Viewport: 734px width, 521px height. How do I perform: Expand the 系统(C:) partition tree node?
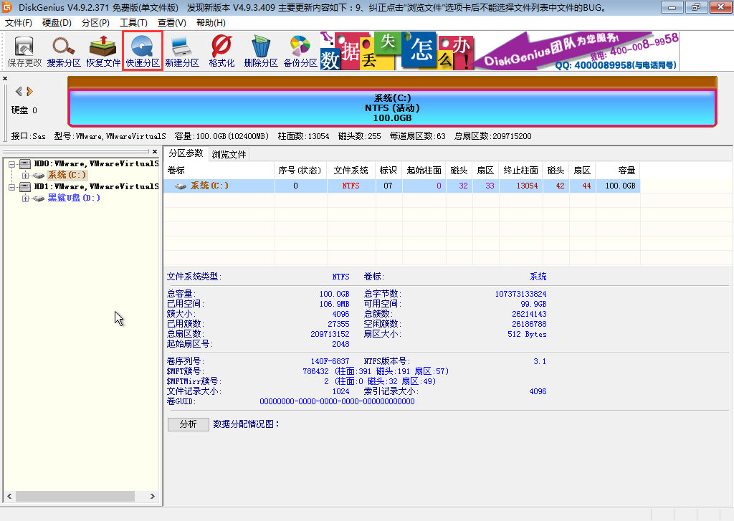25,175
